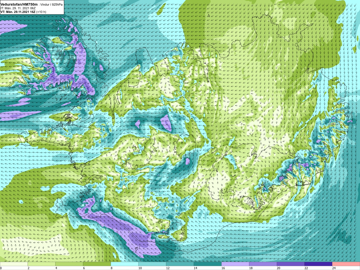This screenshot has width=360, height=270.
Task: Click the 4–6 medium green legend swatch
Action: point(69,264)
